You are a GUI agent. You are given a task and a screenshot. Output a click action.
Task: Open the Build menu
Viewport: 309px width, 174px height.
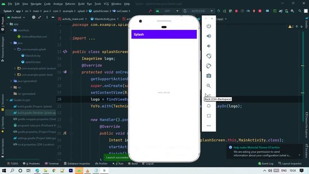tap(81, 4)
